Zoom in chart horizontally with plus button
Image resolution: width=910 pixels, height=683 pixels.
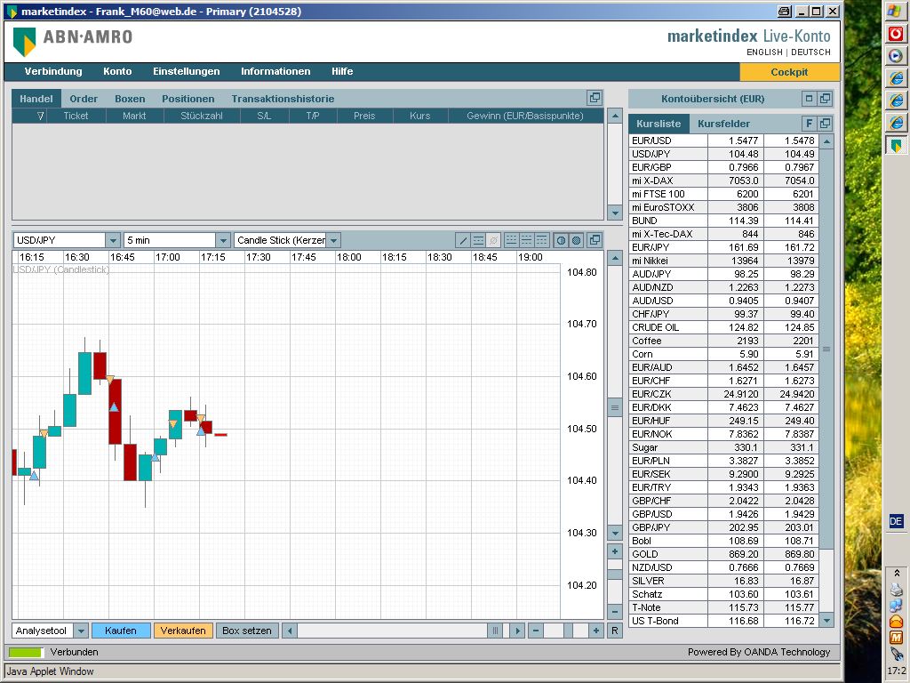click(x=596, y=631)
